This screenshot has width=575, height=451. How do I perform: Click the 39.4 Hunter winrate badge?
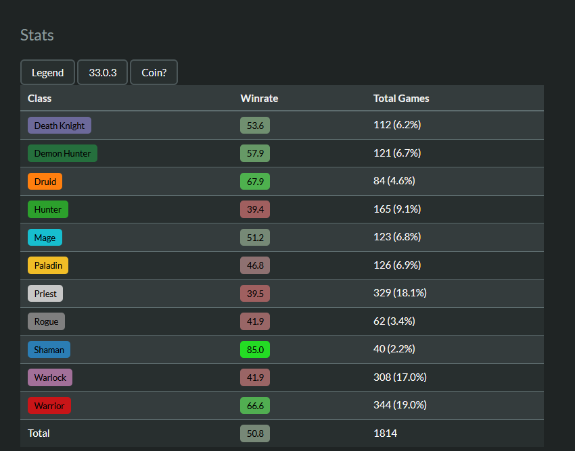(255, 209)
